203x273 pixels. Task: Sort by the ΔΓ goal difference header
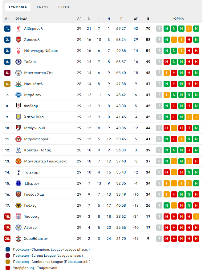(136, 19)
